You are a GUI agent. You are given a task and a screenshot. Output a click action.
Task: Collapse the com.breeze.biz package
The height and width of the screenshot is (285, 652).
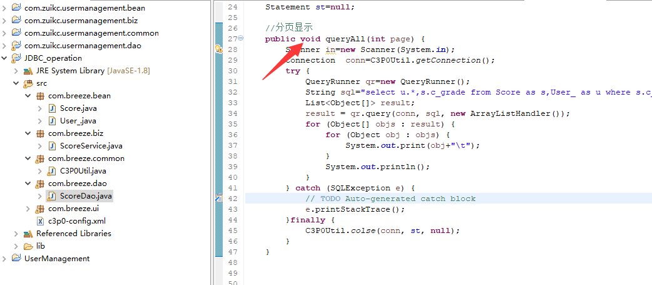coord(28,133)
